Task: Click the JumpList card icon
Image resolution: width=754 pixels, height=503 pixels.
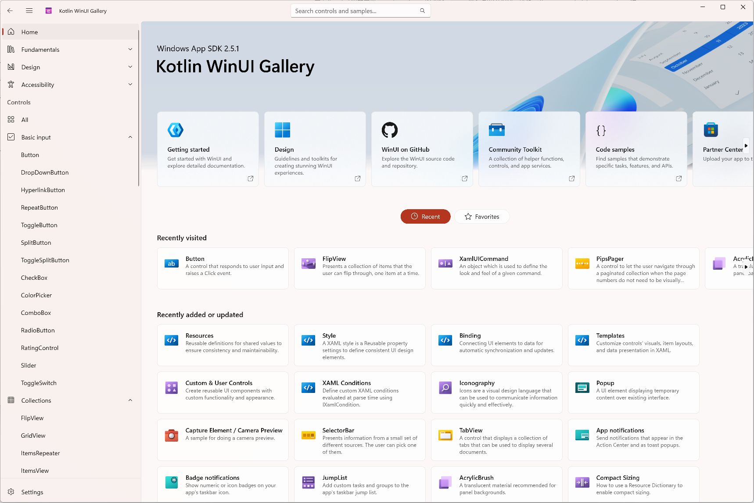Action: pos(309,482)
